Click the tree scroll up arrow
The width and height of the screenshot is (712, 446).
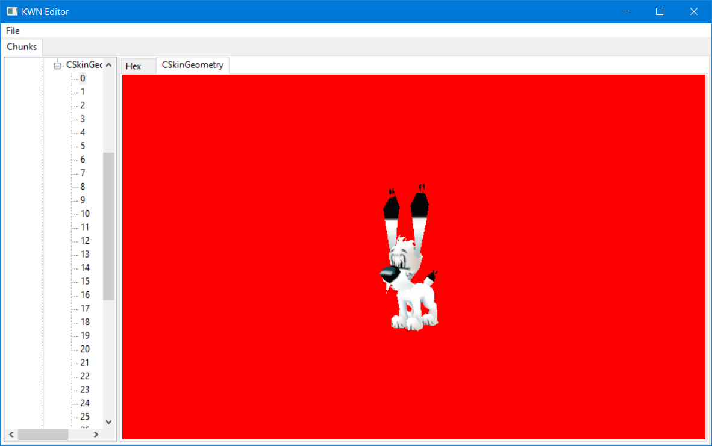pos(108,65)
